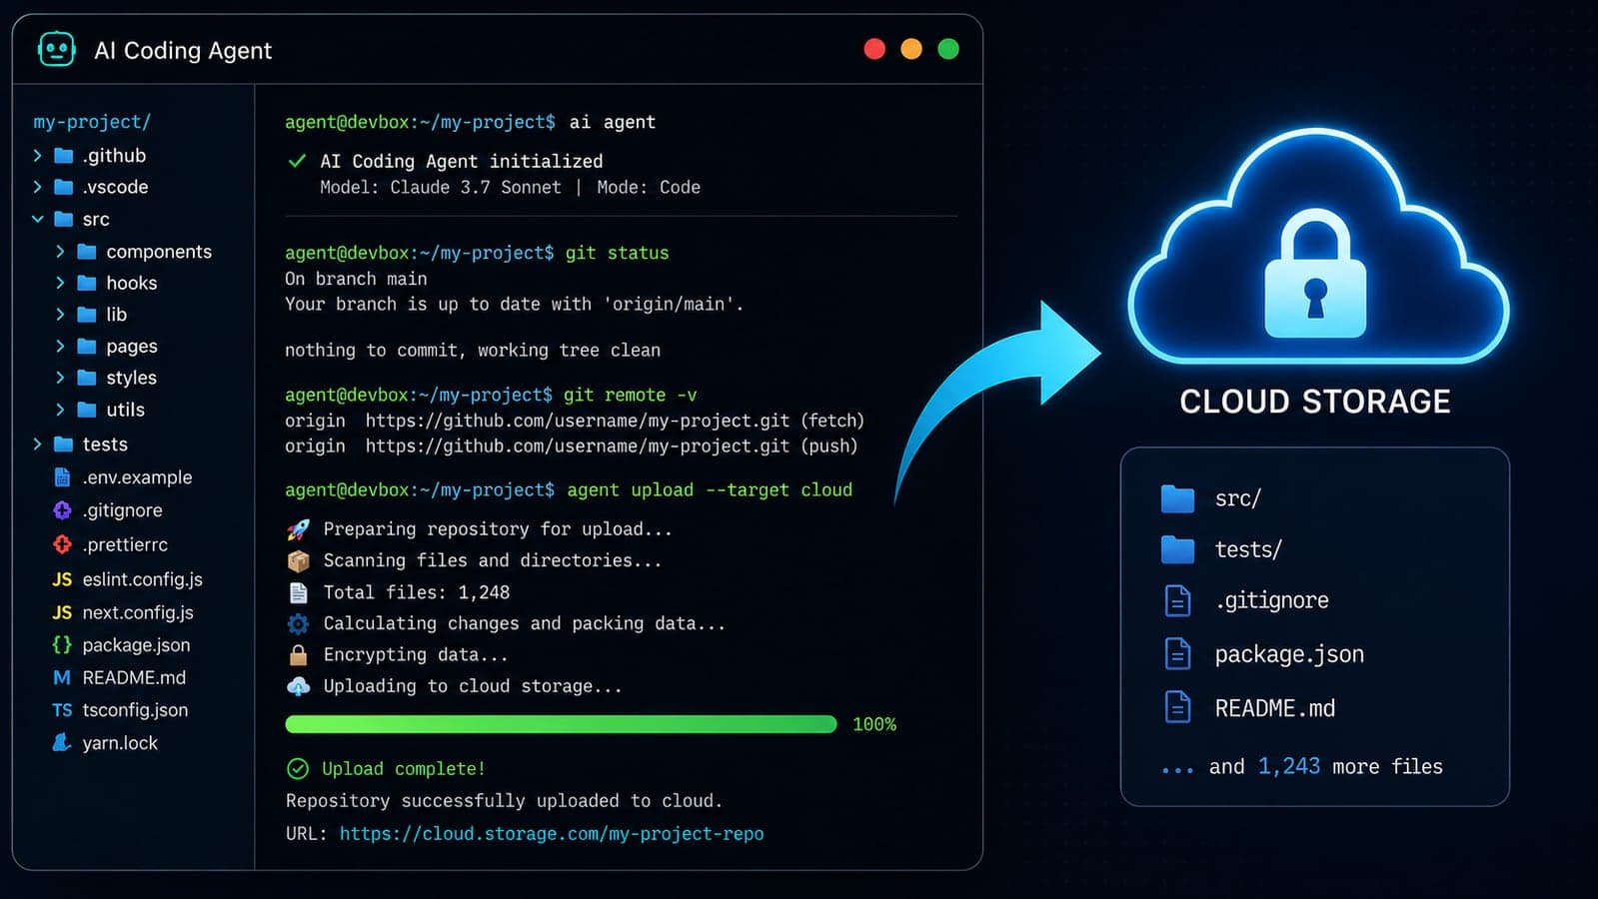Expand the .github folder chevron
The width and height of the screenshot is (1598, 899).
pos(37,155)
